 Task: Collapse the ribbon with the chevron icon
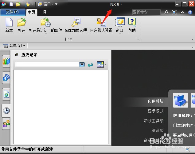(182, 12)
